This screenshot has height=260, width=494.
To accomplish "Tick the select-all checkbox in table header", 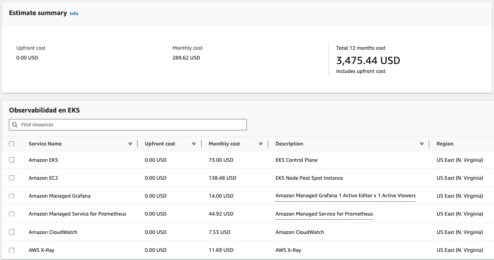I will pyautogui.click(x=11, y=144).
